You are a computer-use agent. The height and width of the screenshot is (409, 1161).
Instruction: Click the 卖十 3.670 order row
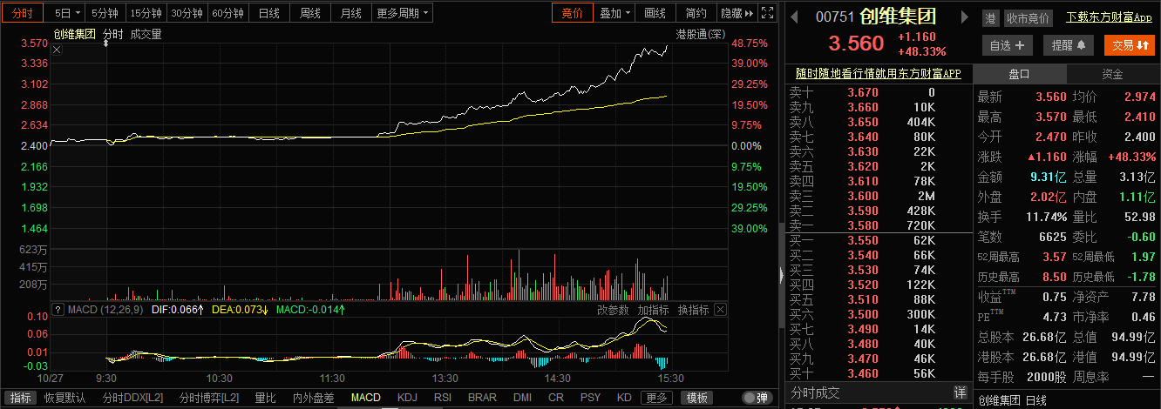(x=879, y=92)
